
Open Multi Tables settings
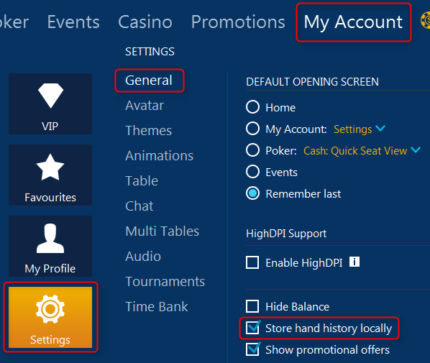pos(162,231)
